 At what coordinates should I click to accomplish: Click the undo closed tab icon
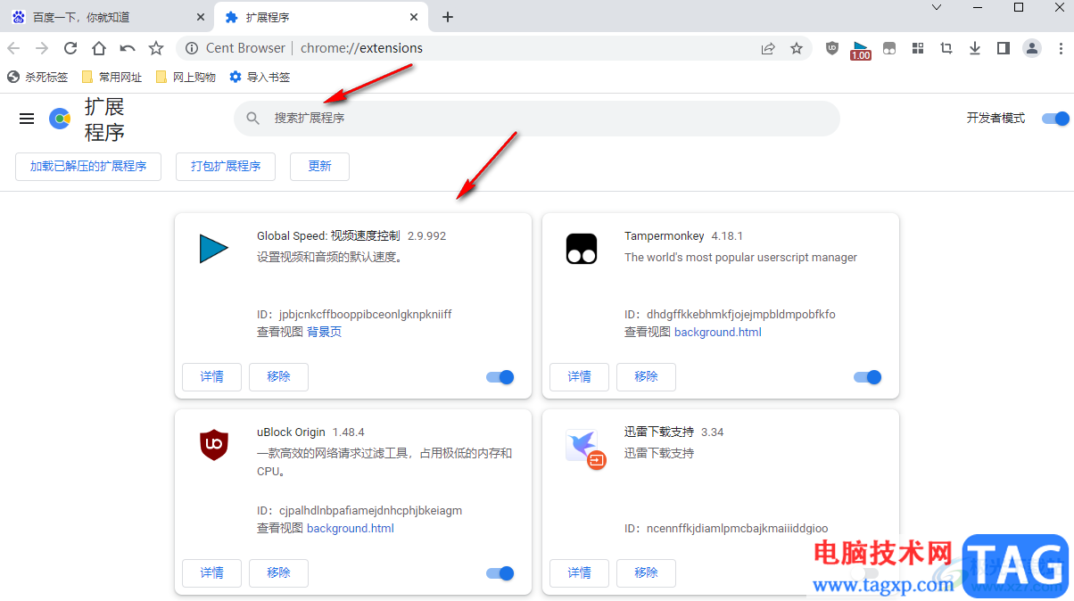click(128, 48)
